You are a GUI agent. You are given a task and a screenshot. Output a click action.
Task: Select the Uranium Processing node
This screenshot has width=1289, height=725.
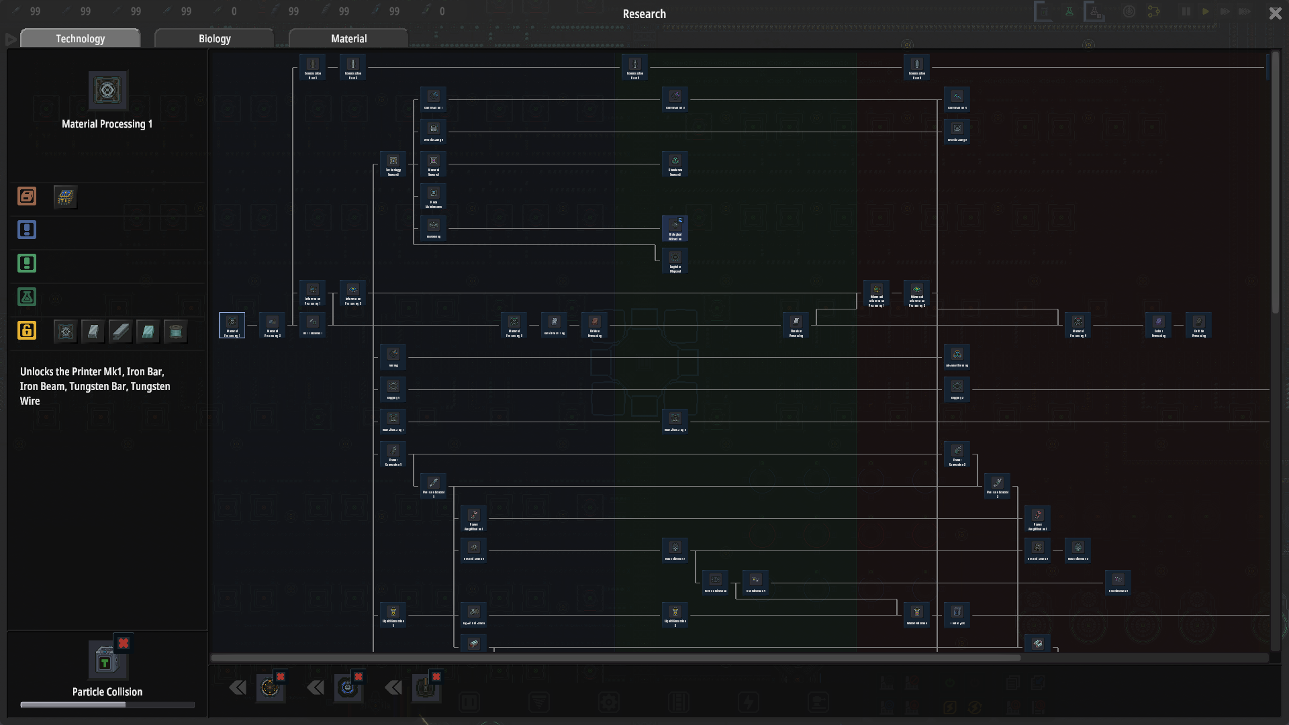pyautogui.click(x=595, y=325)
